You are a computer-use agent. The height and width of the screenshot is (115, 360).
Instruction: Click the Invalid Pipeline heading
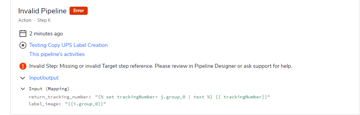pyautogui.click(x=42, y=11)
